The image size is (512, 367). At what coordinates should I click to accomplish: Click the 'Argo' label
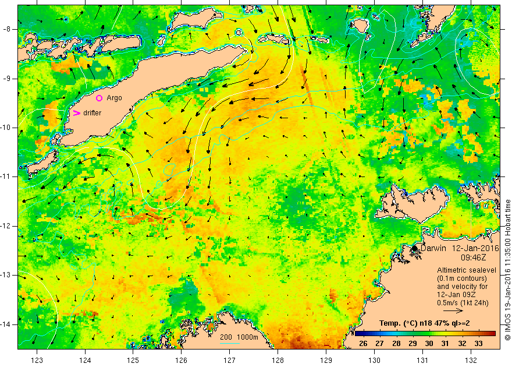114,98
